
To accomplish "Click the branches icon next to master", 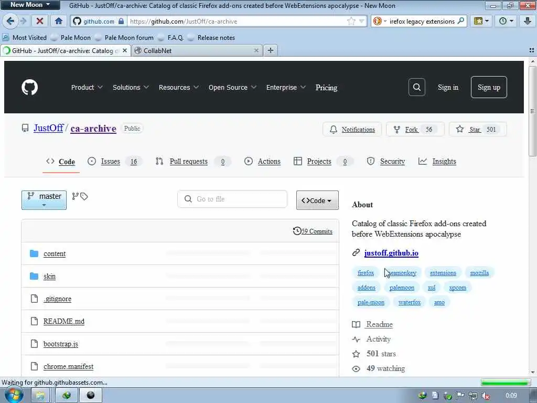I will [x=76, y=196].
